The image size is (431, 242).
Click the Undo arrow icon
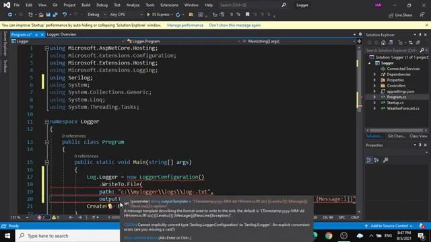[65, 15]
